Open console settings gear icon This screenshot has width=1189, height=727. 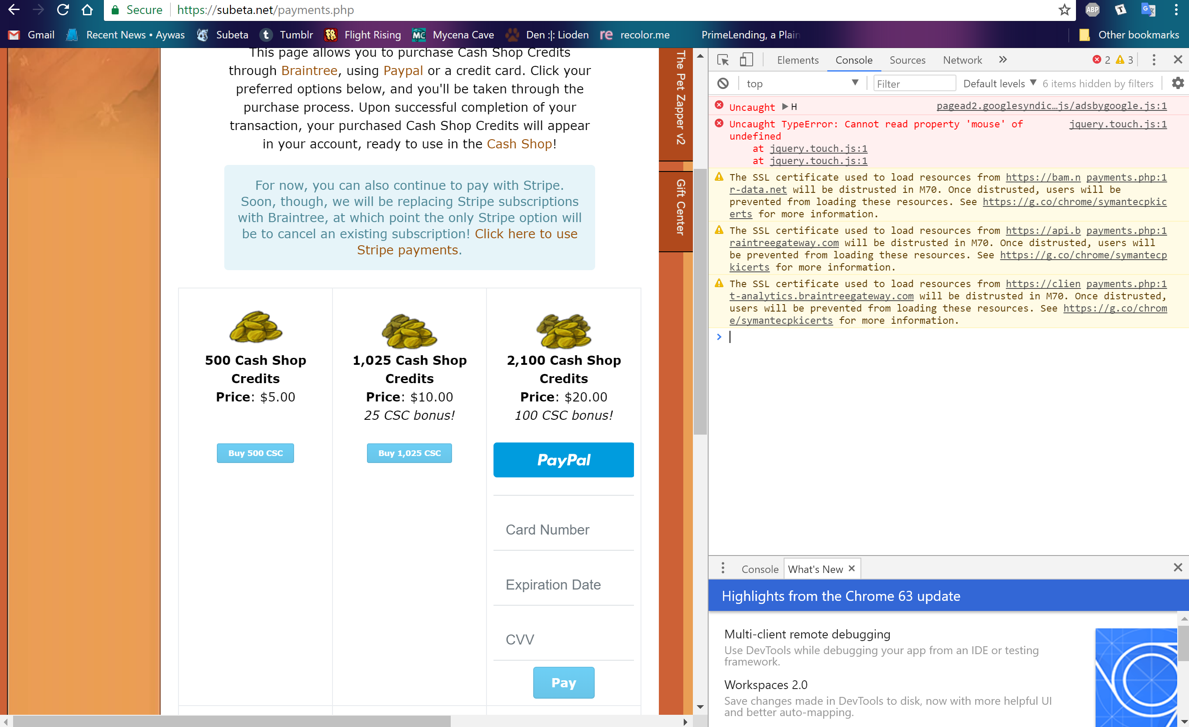[x=1177, y=83]
